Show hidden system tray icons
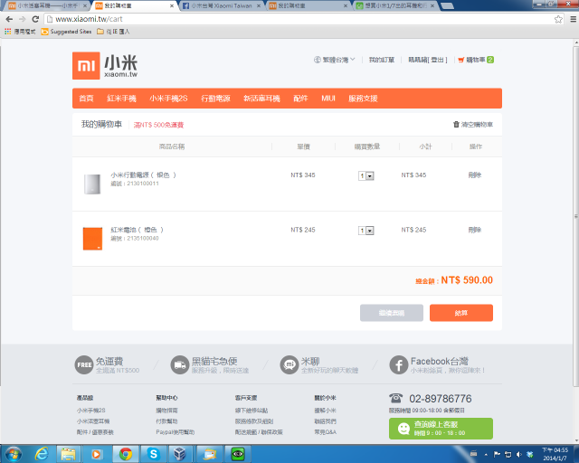 point(486,454)
